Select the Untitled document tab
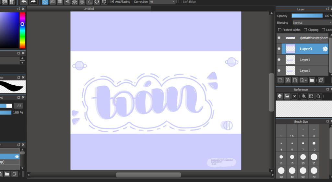The image size is (332, 182). [89, 9]
